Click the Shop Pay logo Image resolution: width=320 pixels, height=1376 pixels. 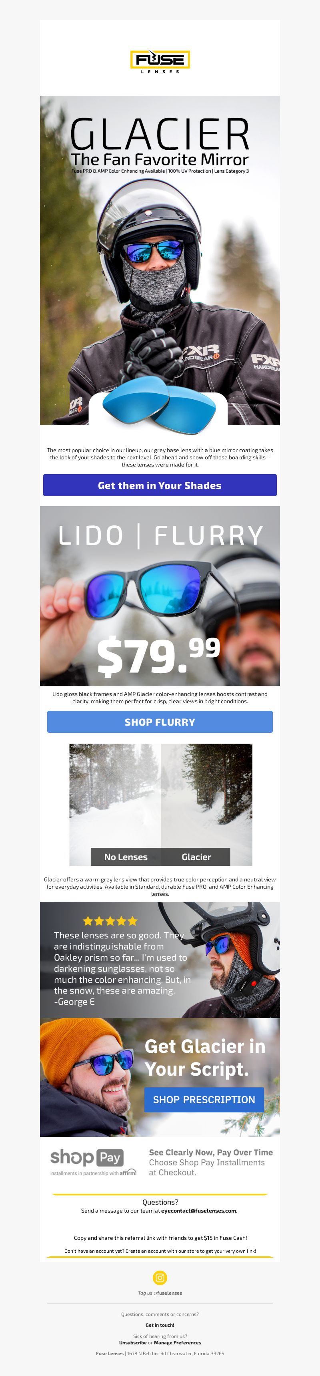tap(93, 1161)
